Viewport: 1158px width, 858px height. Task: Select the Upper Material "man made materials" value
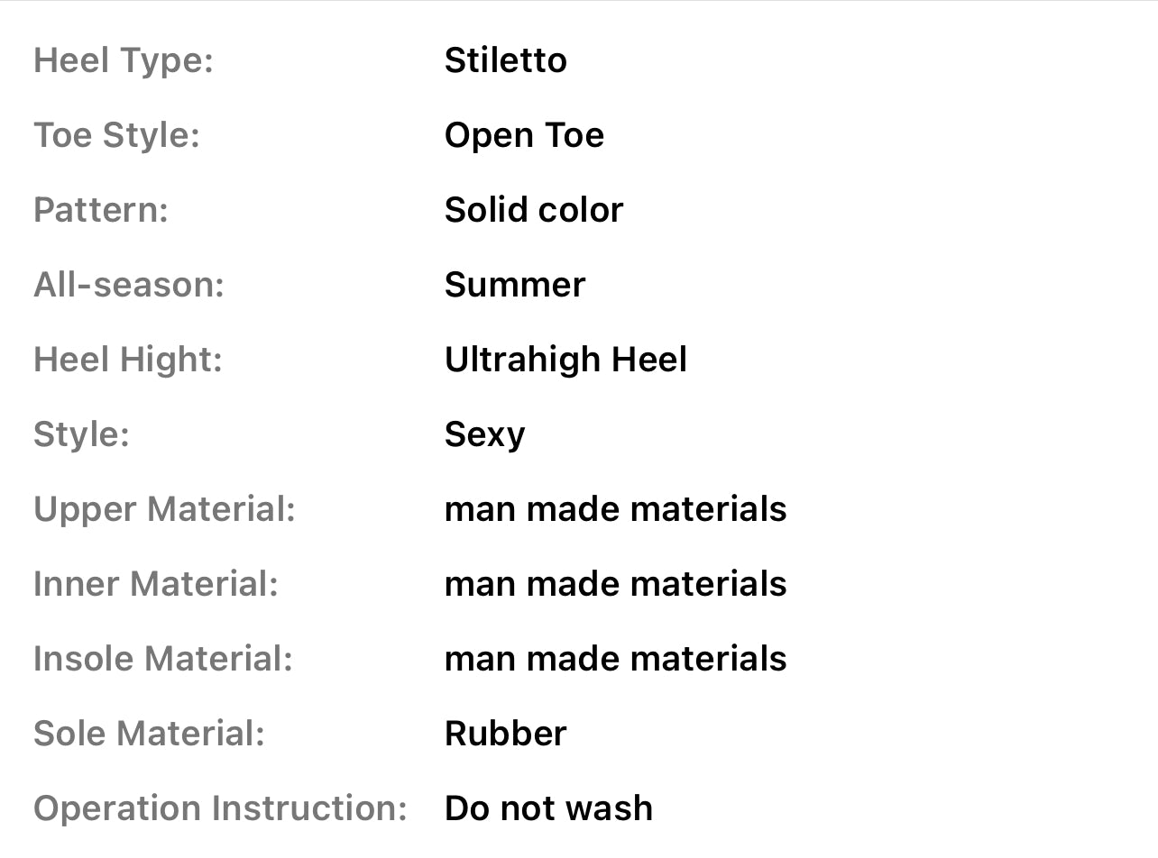coord(615,510)
